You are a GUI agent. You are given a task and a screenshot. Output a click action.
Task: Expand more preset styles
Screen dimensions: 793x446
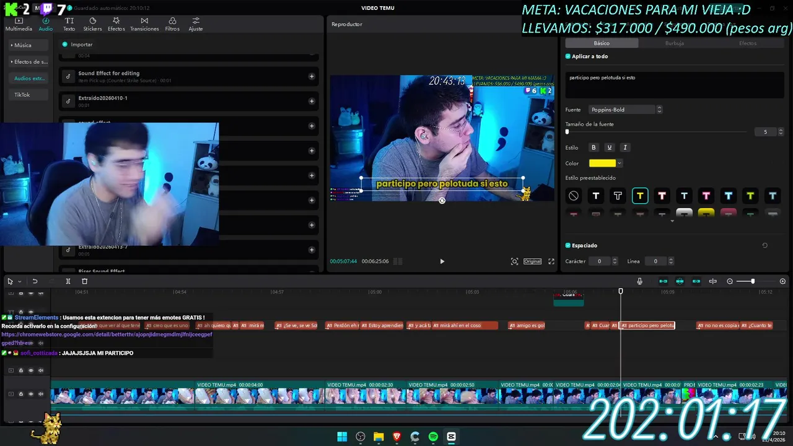tap(672, 221)
